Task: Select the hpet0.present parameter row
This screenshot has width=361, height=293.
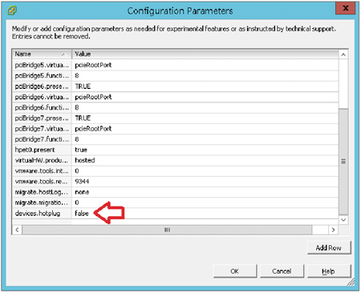Action: pyautogui.click(x=176, y=150)
